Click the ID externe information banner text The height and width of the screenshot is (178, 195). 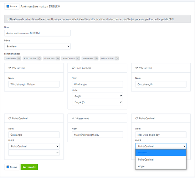click(x=91, y=19)
